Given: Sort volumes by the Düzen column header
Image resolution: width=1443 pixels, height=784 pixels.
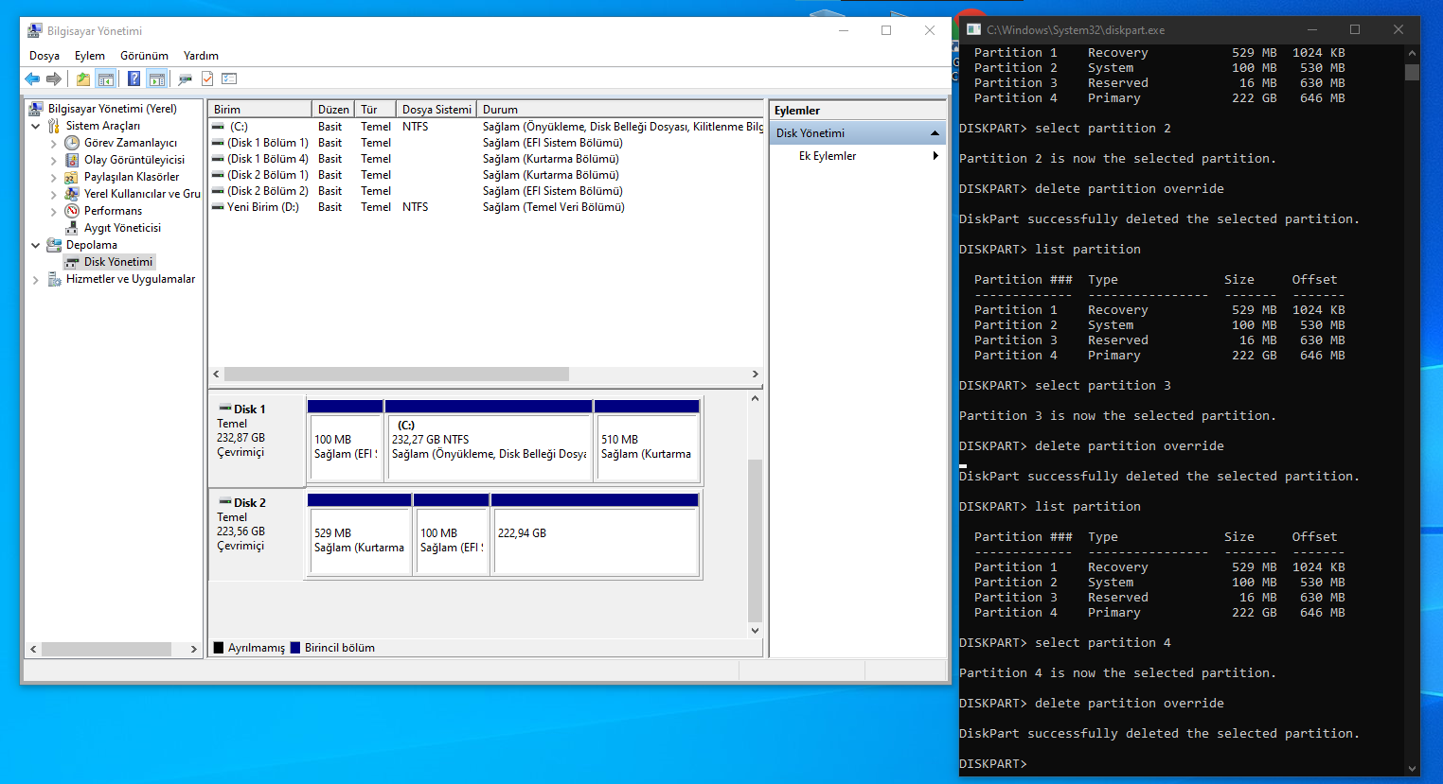Looking at the screenshot, I should (333, 110).
